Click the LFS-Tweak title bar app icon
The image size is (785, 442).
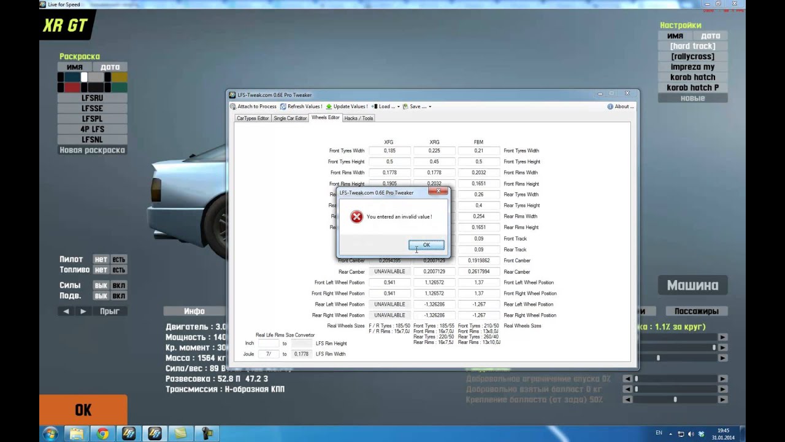(x=232, y=95)
